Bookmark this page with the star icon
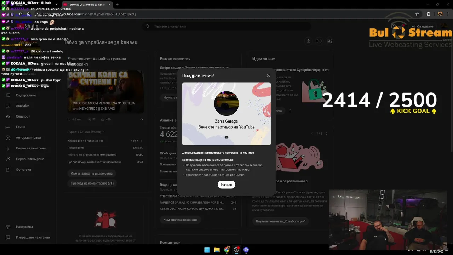The image size is (453, 255). pyautogui.click(x=417, y=14)
